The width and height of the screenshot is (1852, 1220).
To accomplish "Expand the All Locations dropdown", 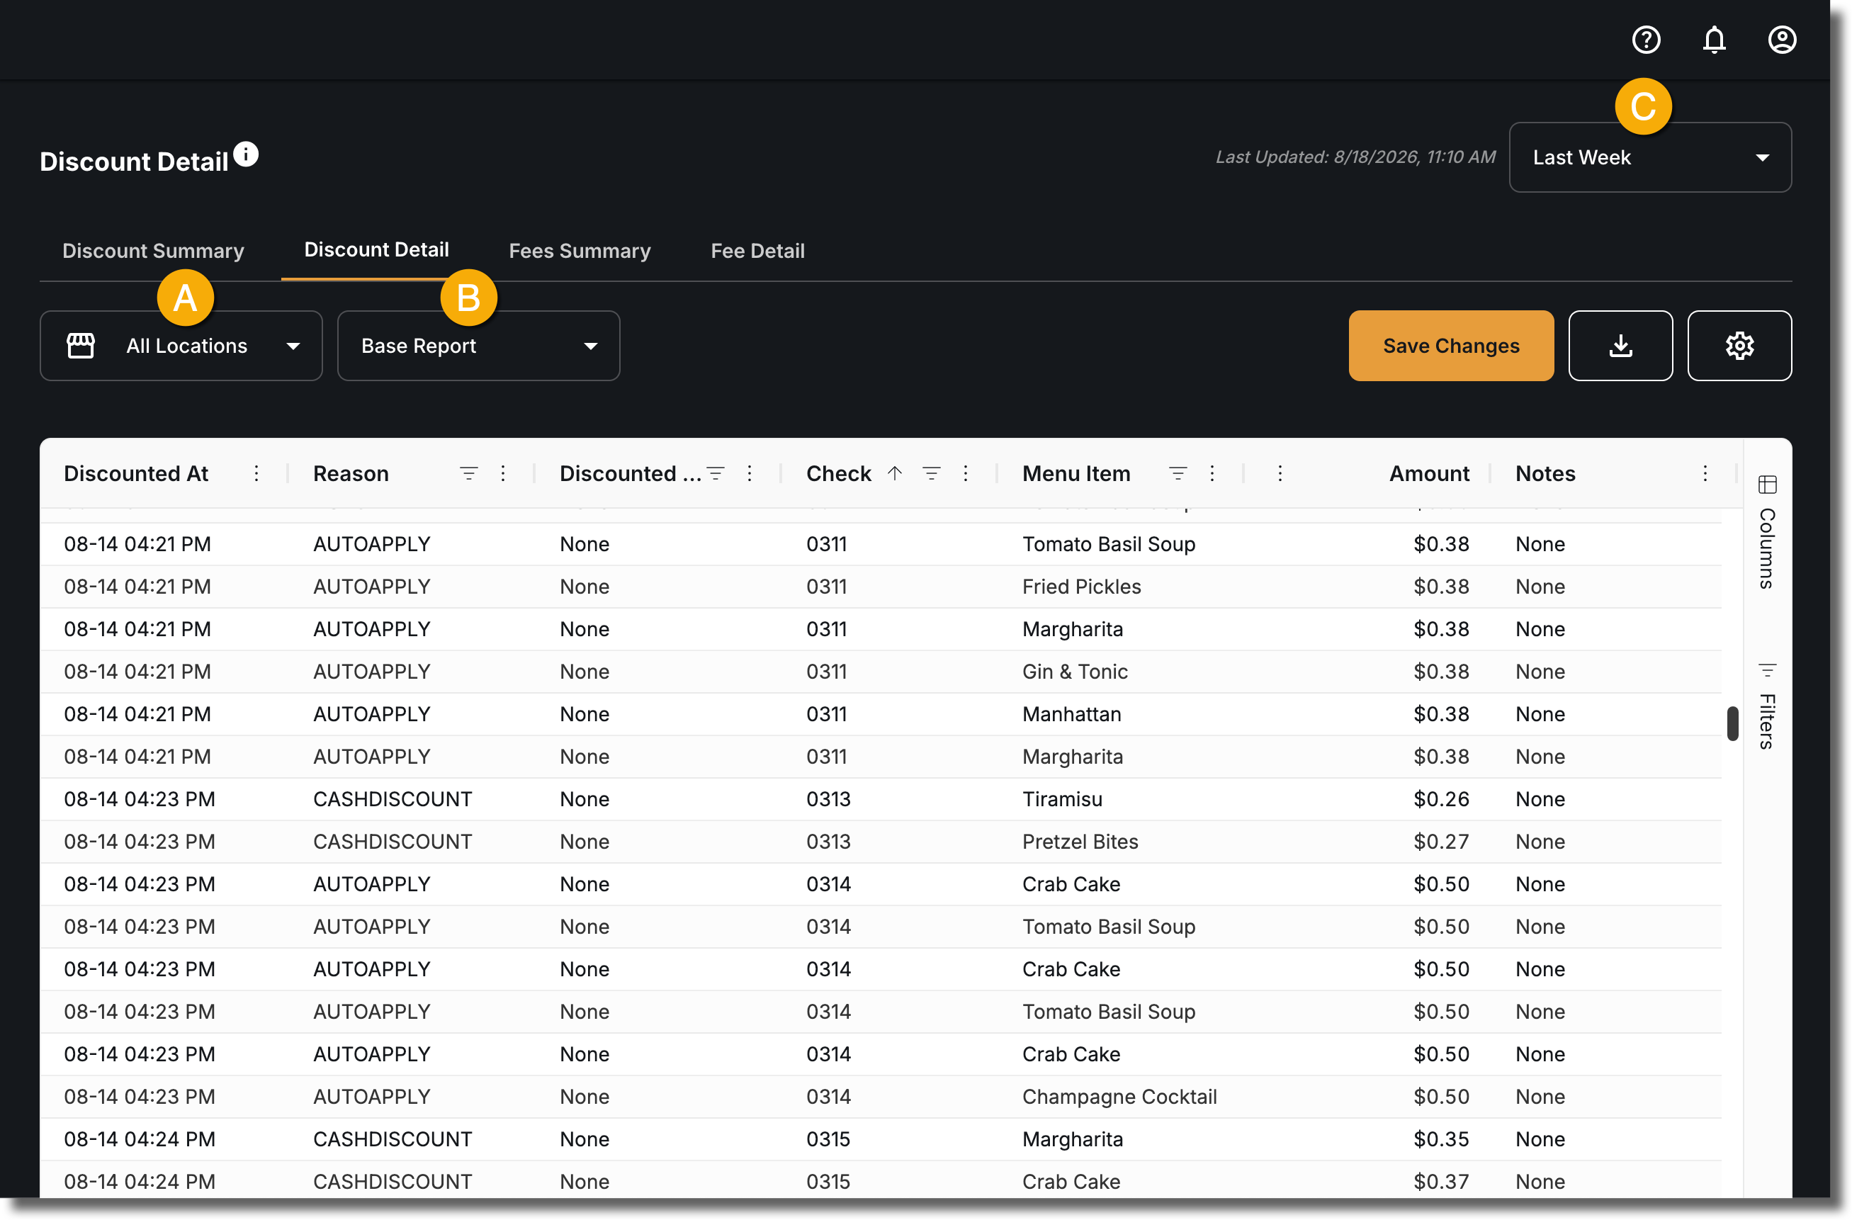I will click(x=181, y=346).
